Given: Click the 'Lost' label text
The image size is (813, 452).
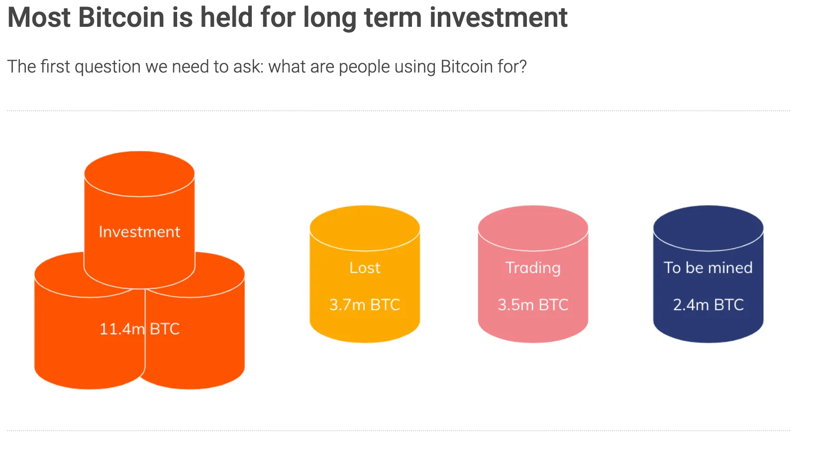Looking at the screenshot, I should coord(365,268).
